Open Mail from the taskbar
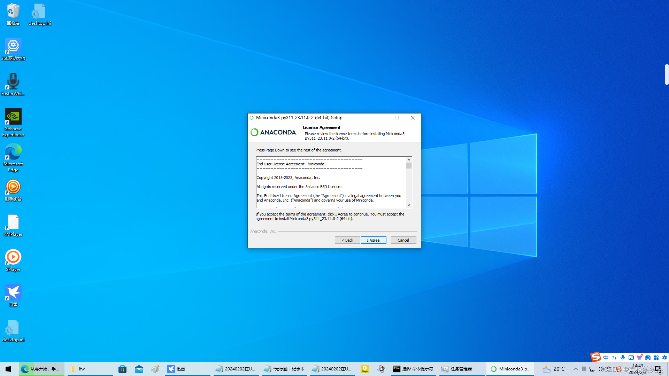The width and height of the screenshot is (669, 376). coord(139,369)
